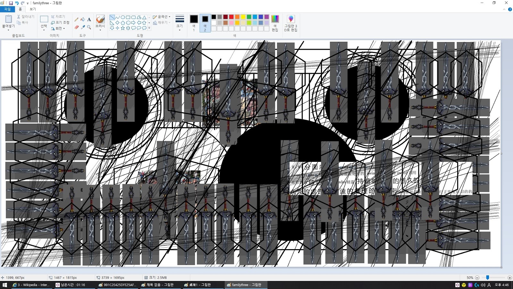Choose the Polygon shape
This screenshot has height=289, width=513.
(139, 17)
